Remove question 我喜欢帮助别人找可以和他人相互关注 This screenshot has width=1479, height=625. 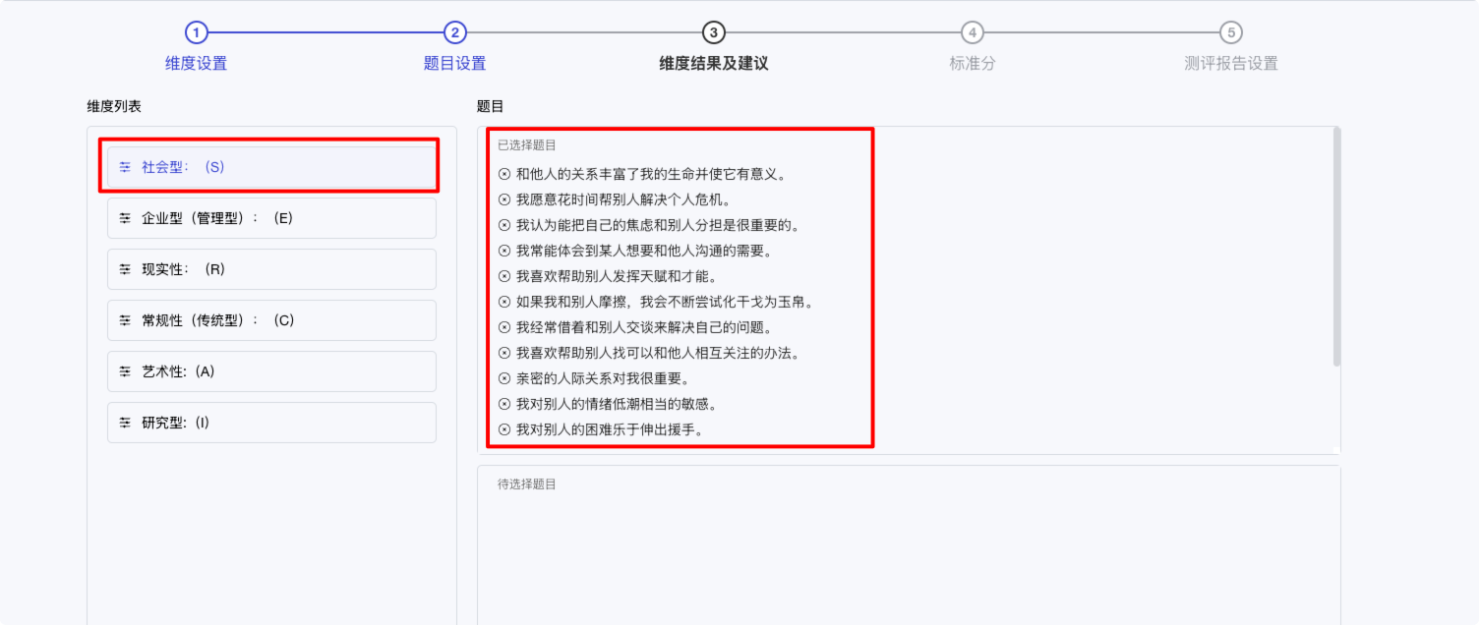[x=504, y=353]
